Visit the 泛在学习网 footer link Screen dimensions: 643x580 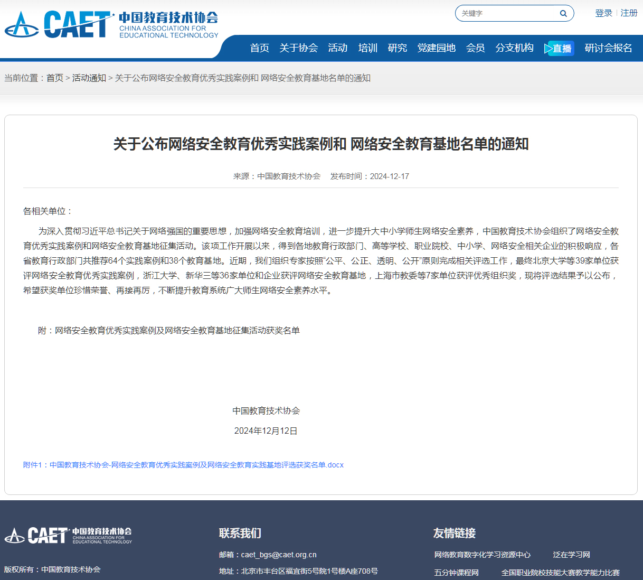pyautogui.click(x=571, y=555)
